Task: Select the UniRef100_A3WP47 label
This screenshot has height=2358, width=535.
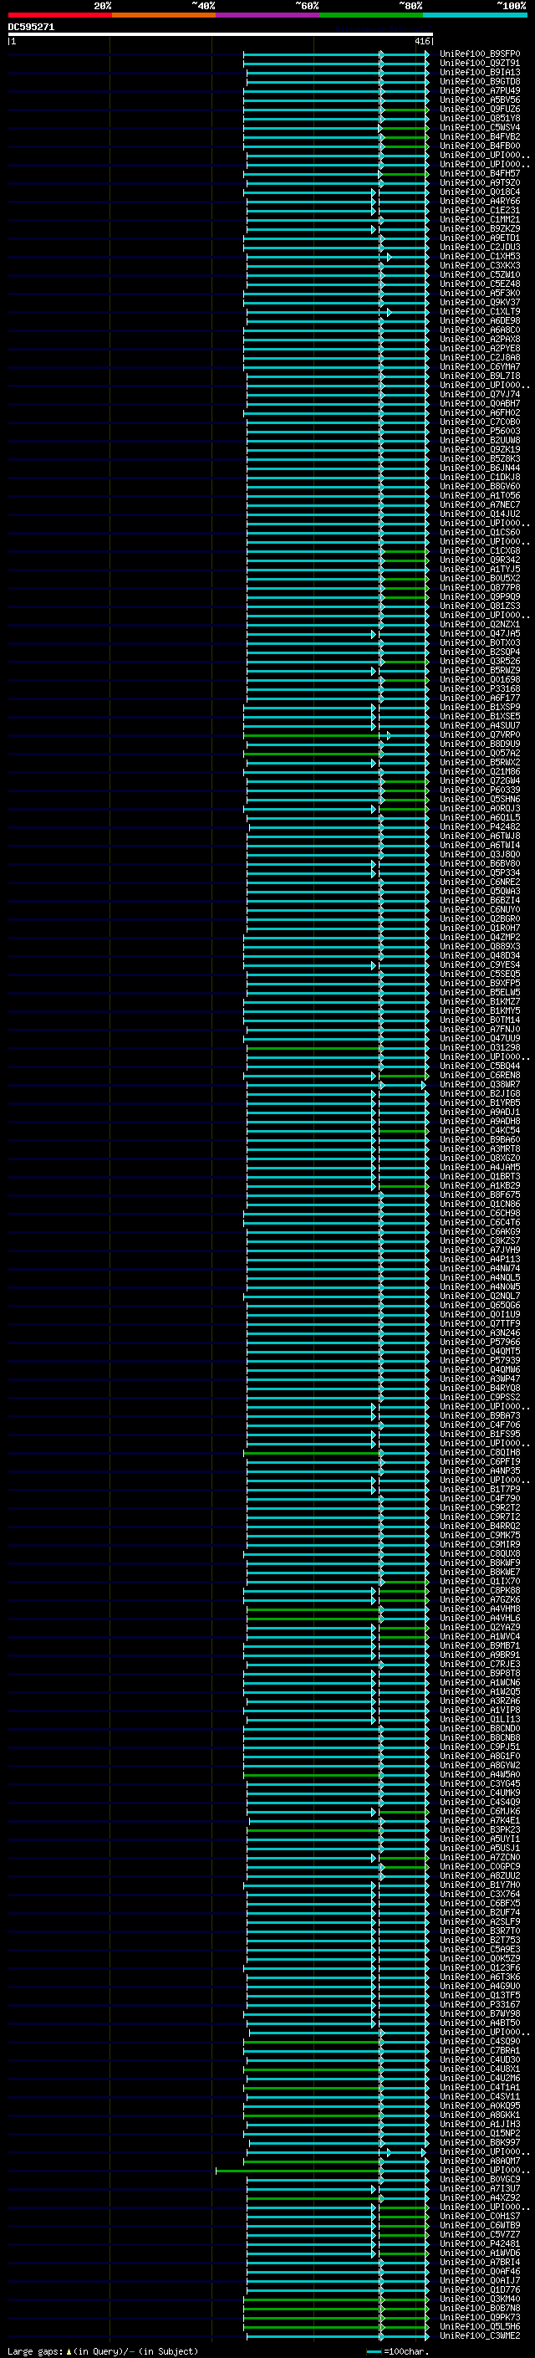Action: tap(479, 1378)
